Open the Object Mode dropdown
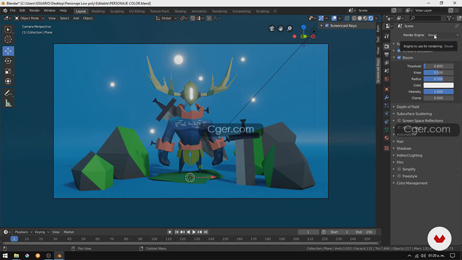This screenshot has height=260, width=462. pos(29,18)
